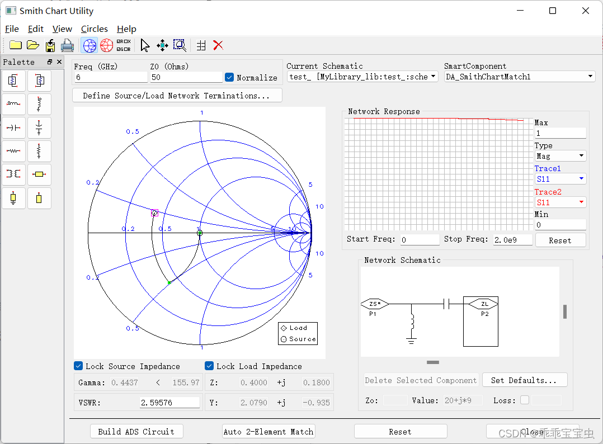Undock the Palette panel

click(50, 62)
